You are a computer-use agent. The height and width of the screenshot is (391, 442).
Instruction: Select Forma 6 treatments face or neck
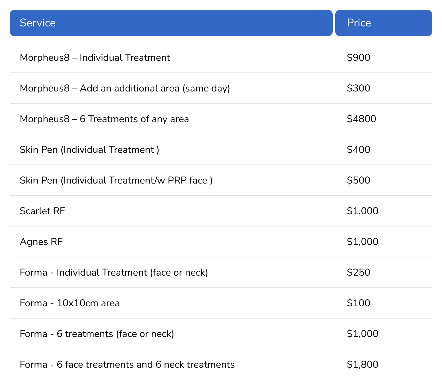[97, 334]
